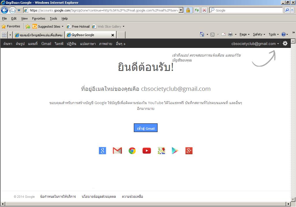The image size is (296, 207).
Task: Open recent pages dropdown beside Forward button
Action: tap(19, 10)
